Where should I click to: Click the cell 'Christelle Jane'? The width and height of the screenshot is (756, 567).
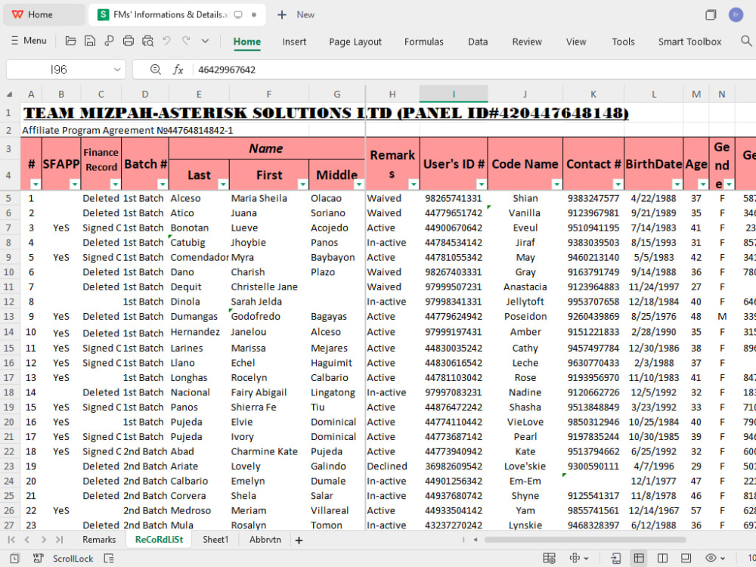point(268,287)
